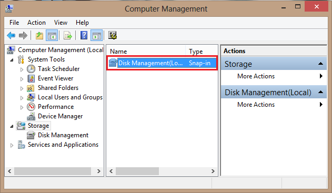Click the Up One Level folder icon
Image resolution: width=332 pixels, height=193 pixels.
click(x=39, y=36)
